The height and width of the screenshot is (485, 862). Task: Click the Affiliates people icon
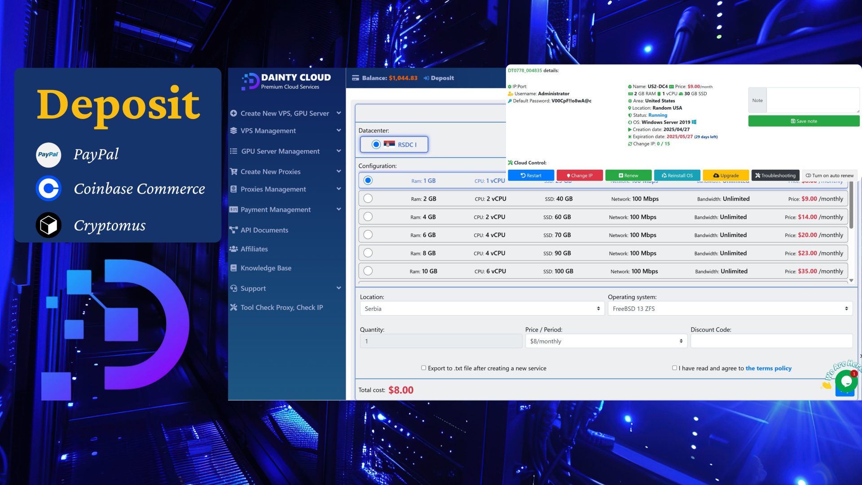(x=233, y=249)
